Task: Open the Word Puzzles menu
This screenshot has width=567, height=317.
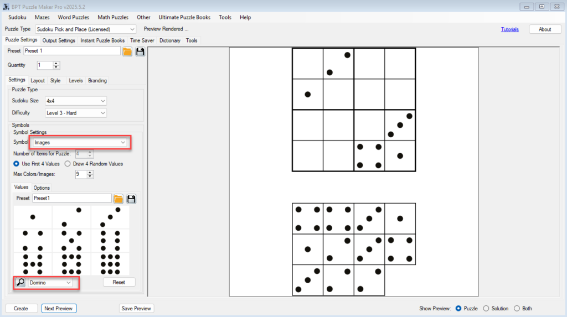Action: pos(73,17)
